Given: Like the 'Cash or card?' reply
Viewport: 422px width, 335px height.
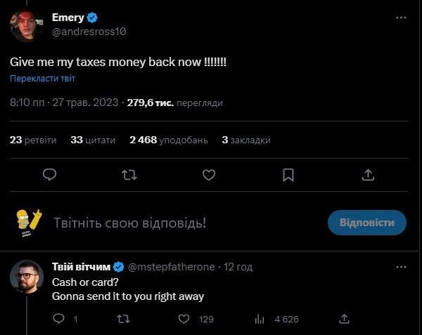Looking at the screenshot, I should (x=184, y=319).
